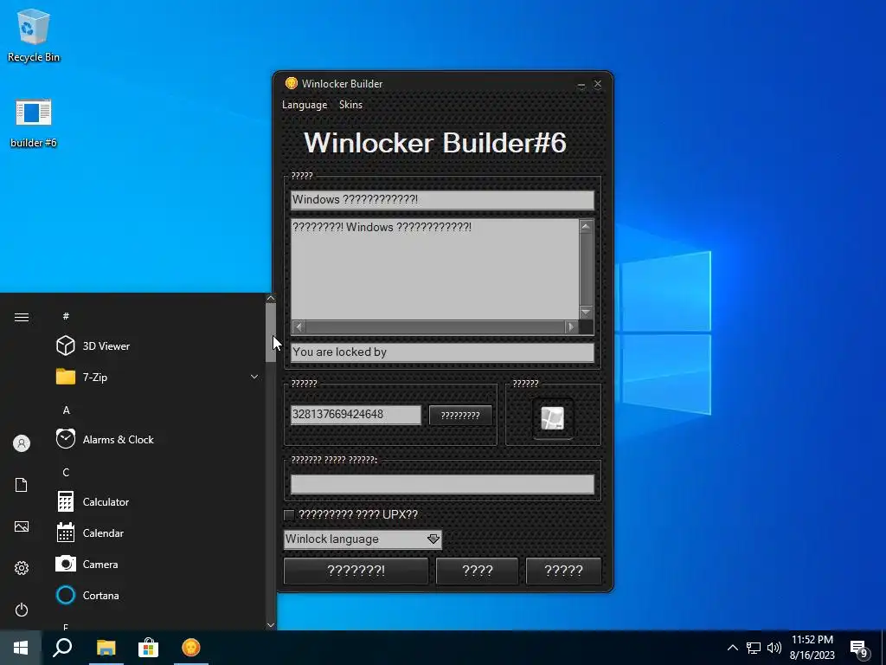This screenshot has width=886, height=665.
Task: Show hidden tray icons chevron
Action: point(732,648)
